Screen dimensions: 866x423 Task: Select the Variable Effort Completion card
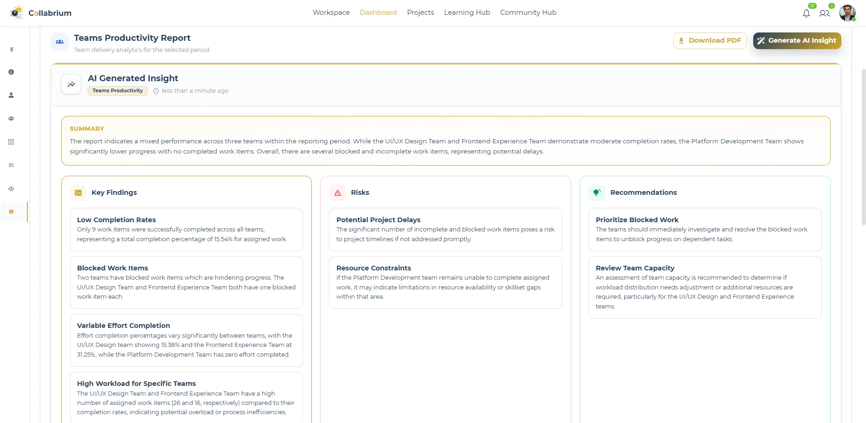[x=187, y=340]
